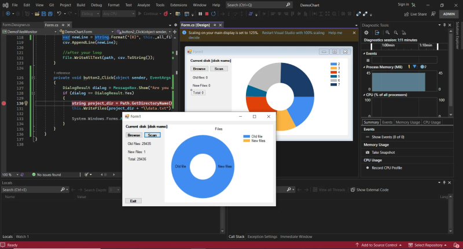Click the Undo arrow in toolbar
Image resolution: width=463 pixels, height=249 pixels.
tap(59, 14)
